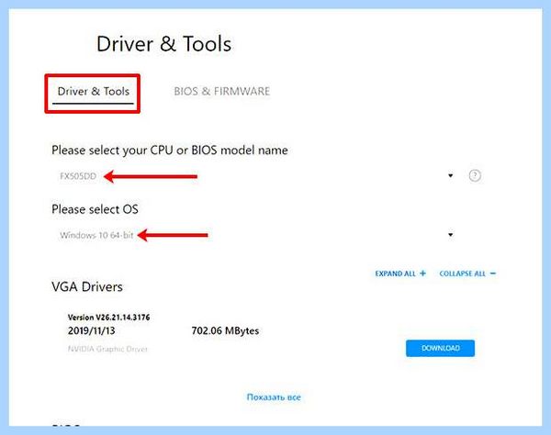This screenshot has width=551, height=435.
Task: Click the 702.06 MBytes size text
Action: [x=225, y=330]
